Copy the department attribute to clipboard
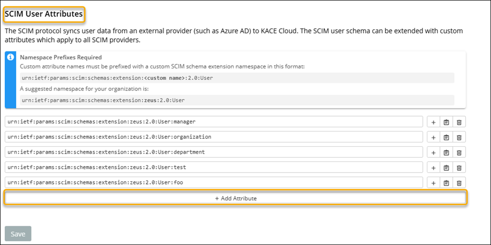Image resolution: width=491 pixels, height=245 pixels. coord(446,152)
